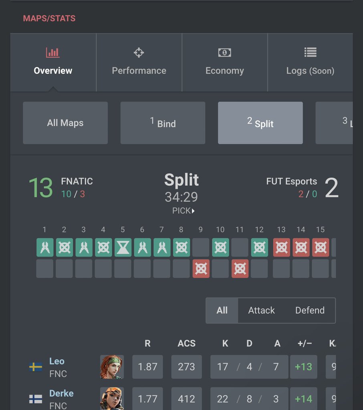Click Derke's ACS value 412
The width and height of the screenshot is (363, 410).
pyautogui.click(x=187, y=399)
